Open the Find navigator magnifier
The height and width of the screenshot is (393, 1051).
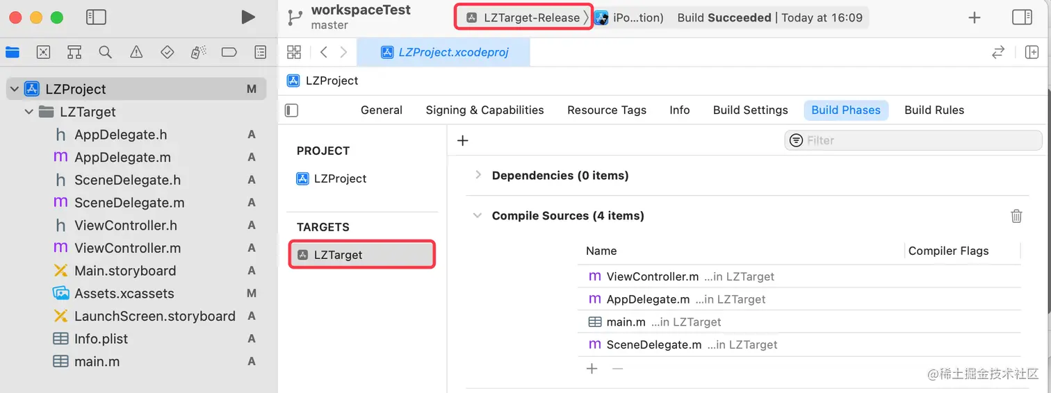[105, 52]
